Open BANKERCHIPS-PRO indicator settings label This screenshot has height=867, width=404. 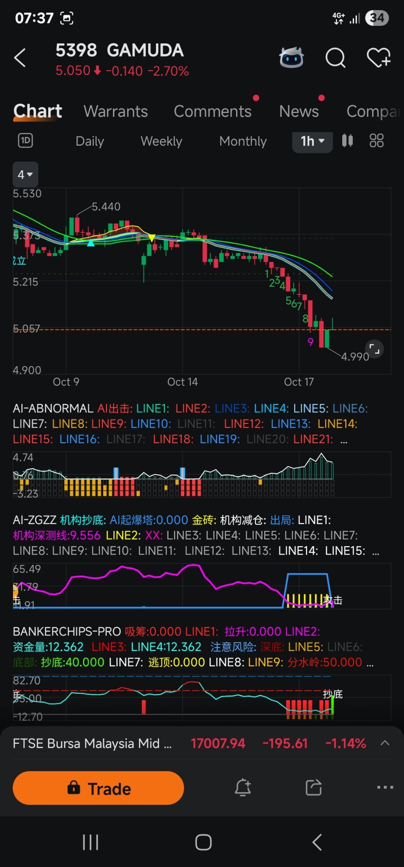coord(67,632)
